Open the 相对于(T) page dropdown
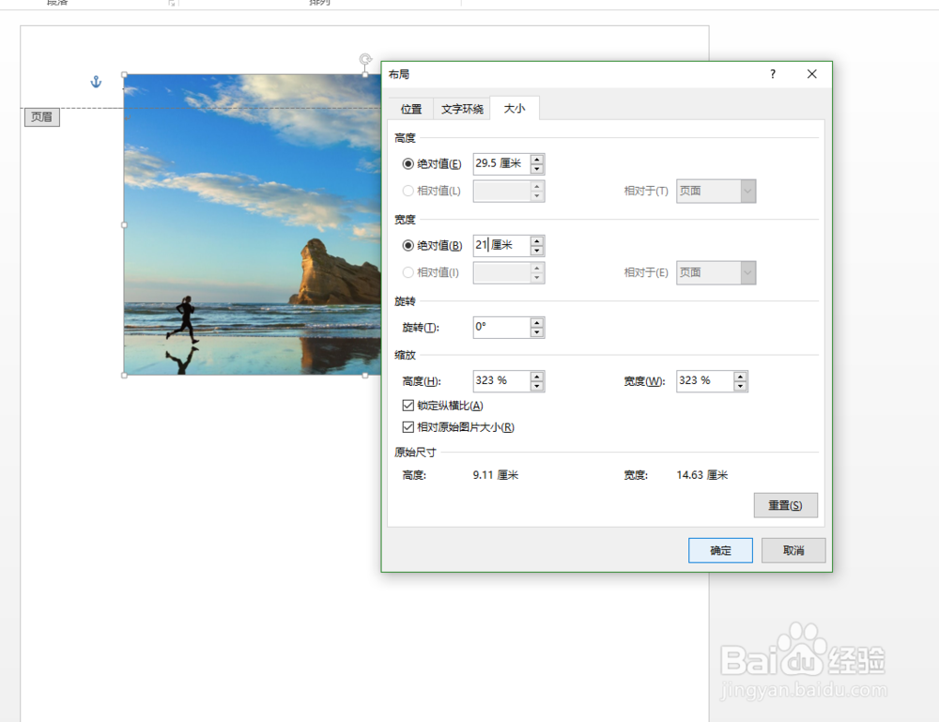Screen dimensions: 939x722 click(x=749, y=191)
